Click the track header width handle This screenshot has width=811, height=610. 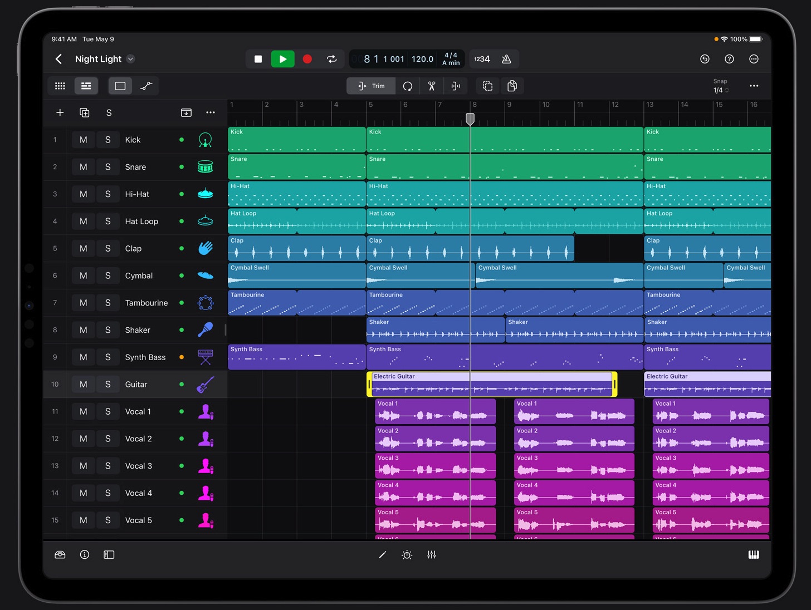[226, 330]
